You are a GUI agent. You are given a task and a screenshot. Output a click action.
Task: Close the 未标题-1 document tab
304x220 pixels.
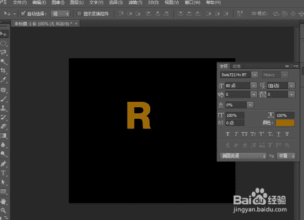[76, 24]
